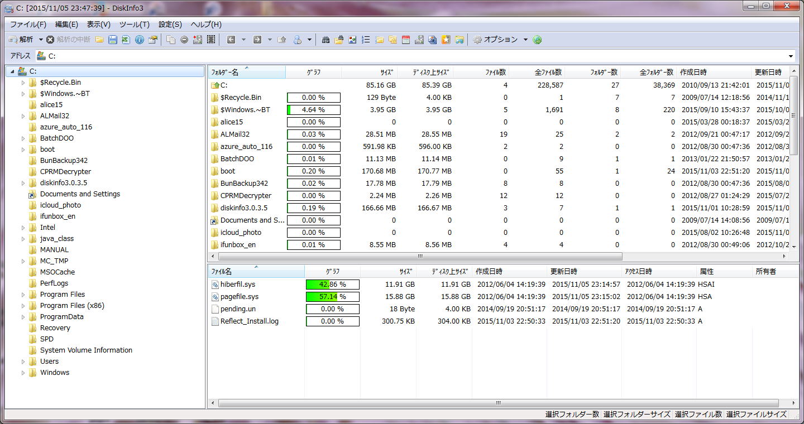804x424 pixels.
Task: Click the orange star favorites icon
Action: pyautogui.click(x=446, y=40)
